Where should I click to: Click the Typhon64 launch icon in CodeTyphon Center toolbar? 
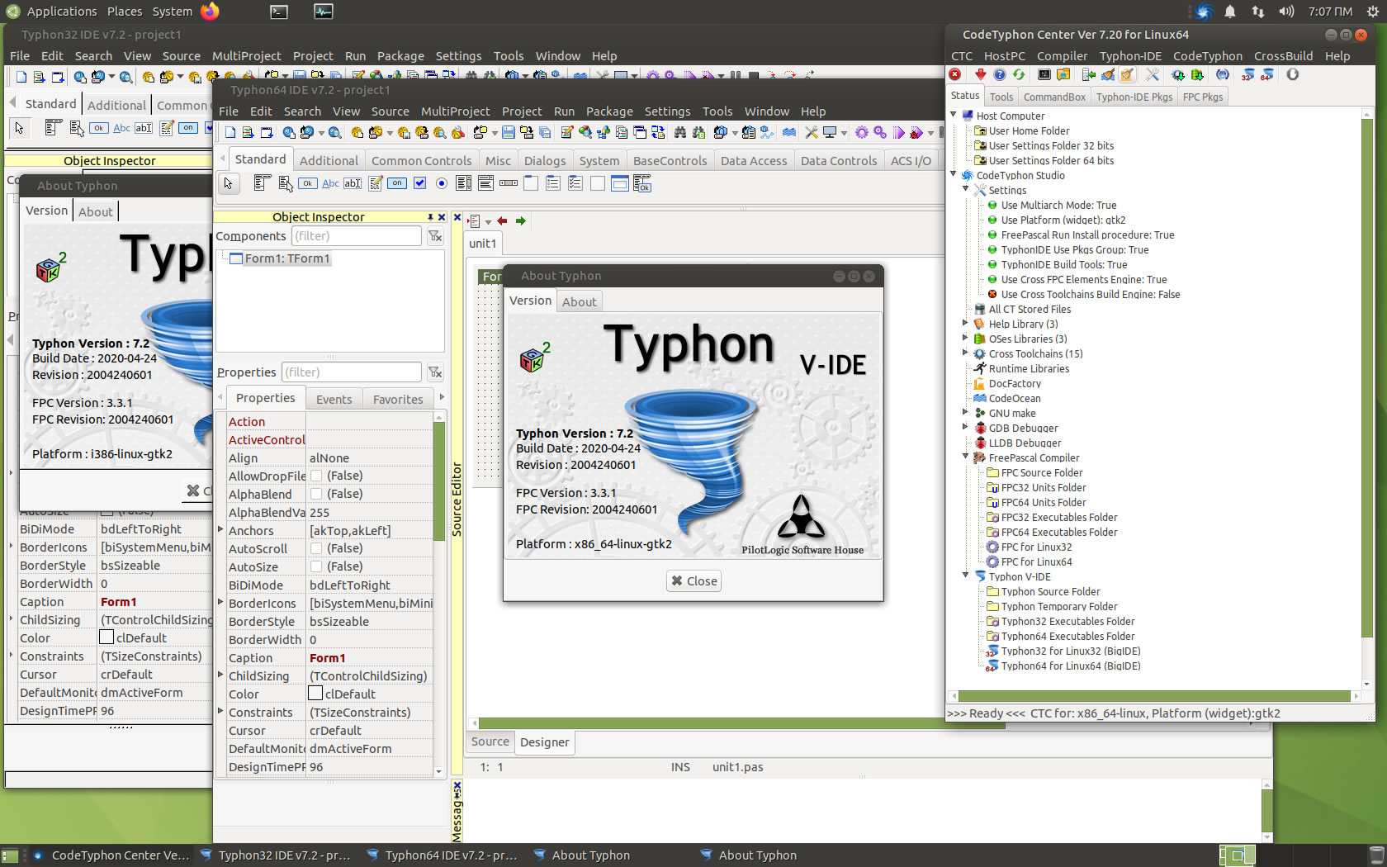(1267, 75)
